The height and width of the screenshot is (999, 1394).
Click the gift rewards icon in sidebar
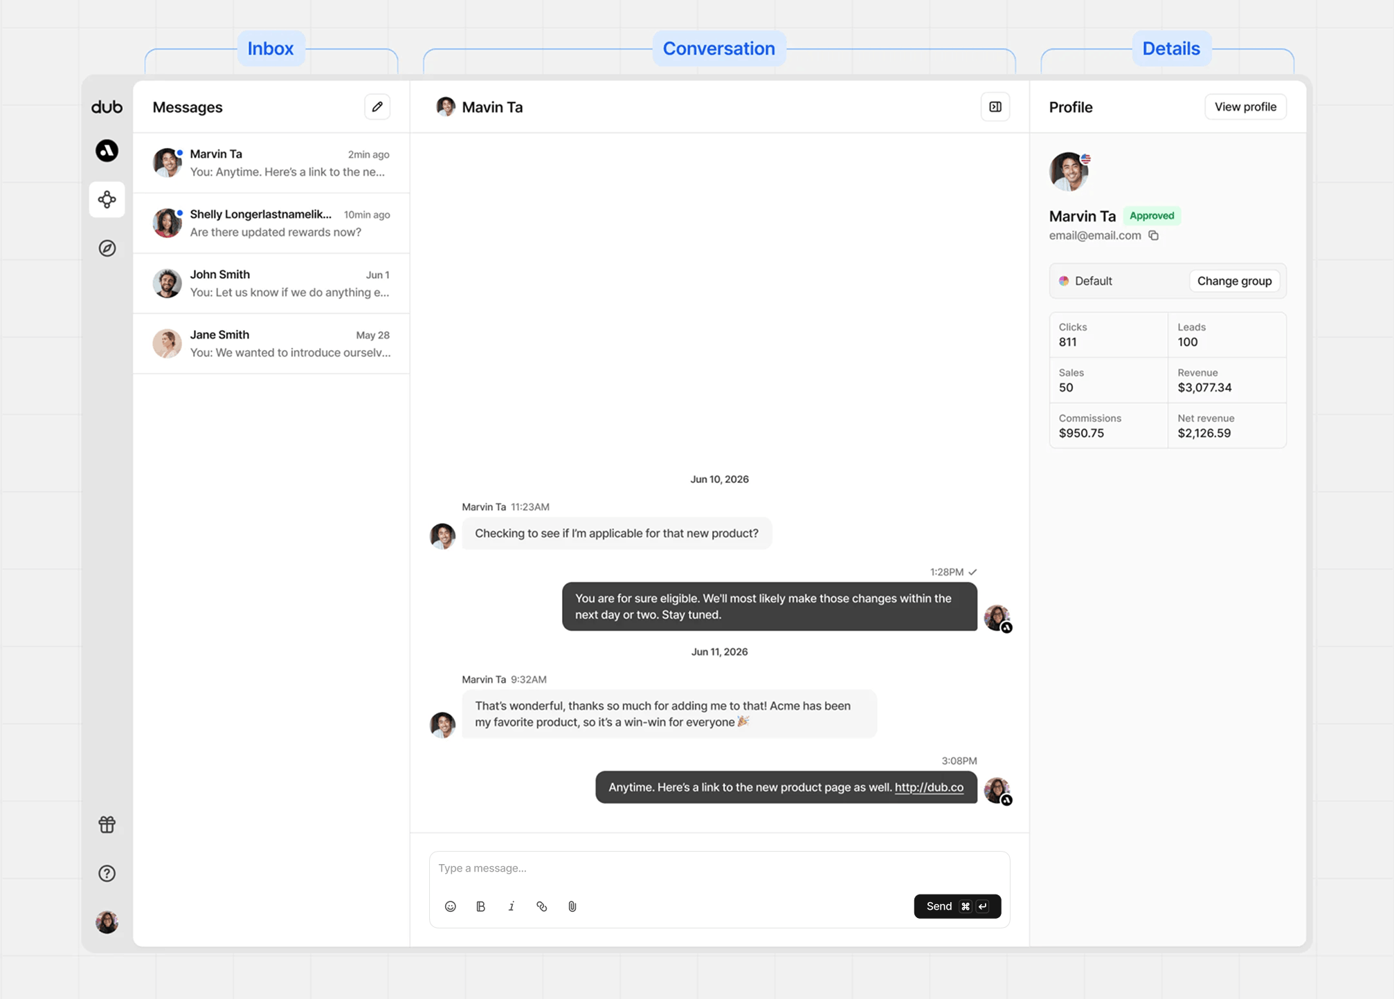pos(107,824)
